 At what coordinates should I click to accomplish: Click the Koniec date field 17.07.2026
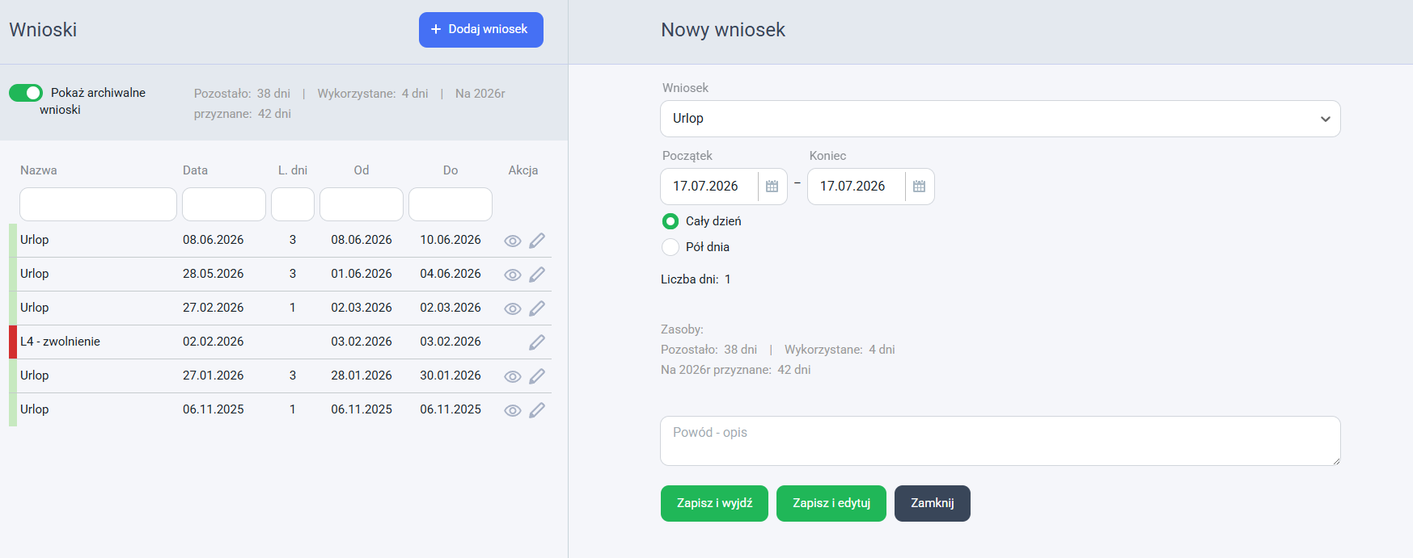coord(857,187)
